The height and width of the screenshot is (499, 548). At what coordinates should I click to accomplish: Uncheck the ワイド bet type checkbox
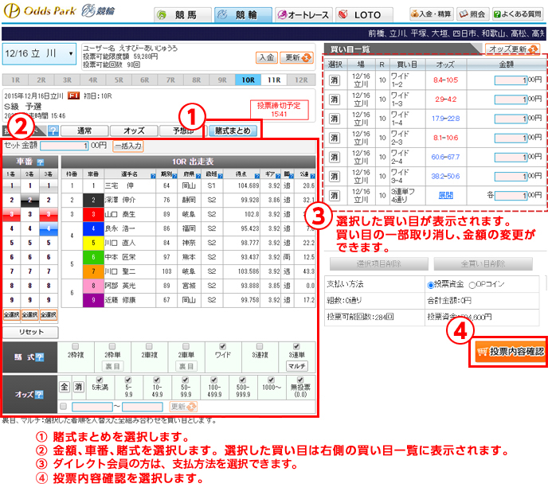coord(223,346)
